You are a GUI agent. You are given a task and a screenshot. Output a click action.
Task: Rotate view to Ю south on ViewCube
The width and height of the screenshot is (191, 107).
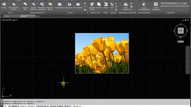pos(181,37)
